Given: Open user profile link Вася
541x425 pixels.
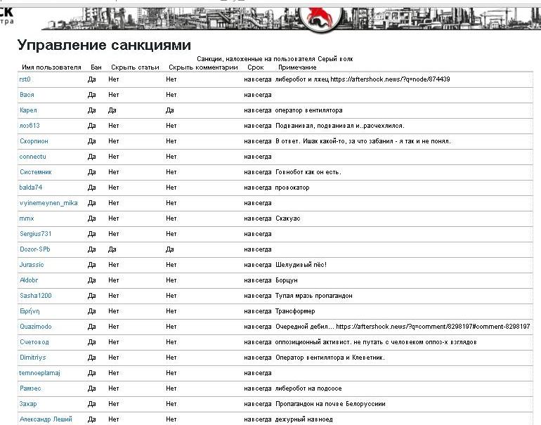Looking at the screenshot, I should pyautogui.click(x=27, y=95).
